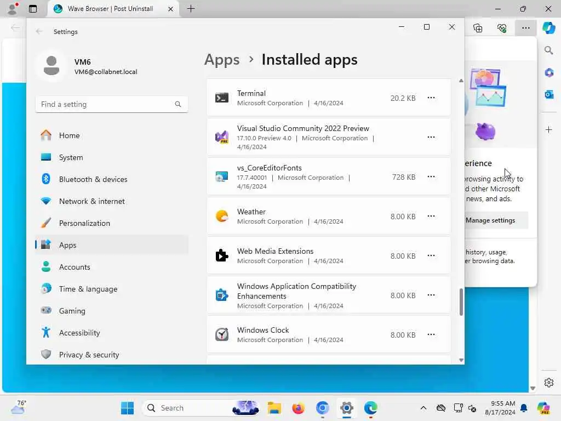Click the vs_CoreEditorFonts app icon
561x421 pixels.
[x=222, y=177]
